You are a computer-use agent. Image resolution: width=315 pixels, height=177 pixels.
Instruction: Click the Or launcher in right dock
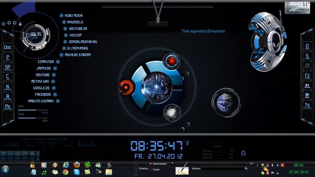307,95
